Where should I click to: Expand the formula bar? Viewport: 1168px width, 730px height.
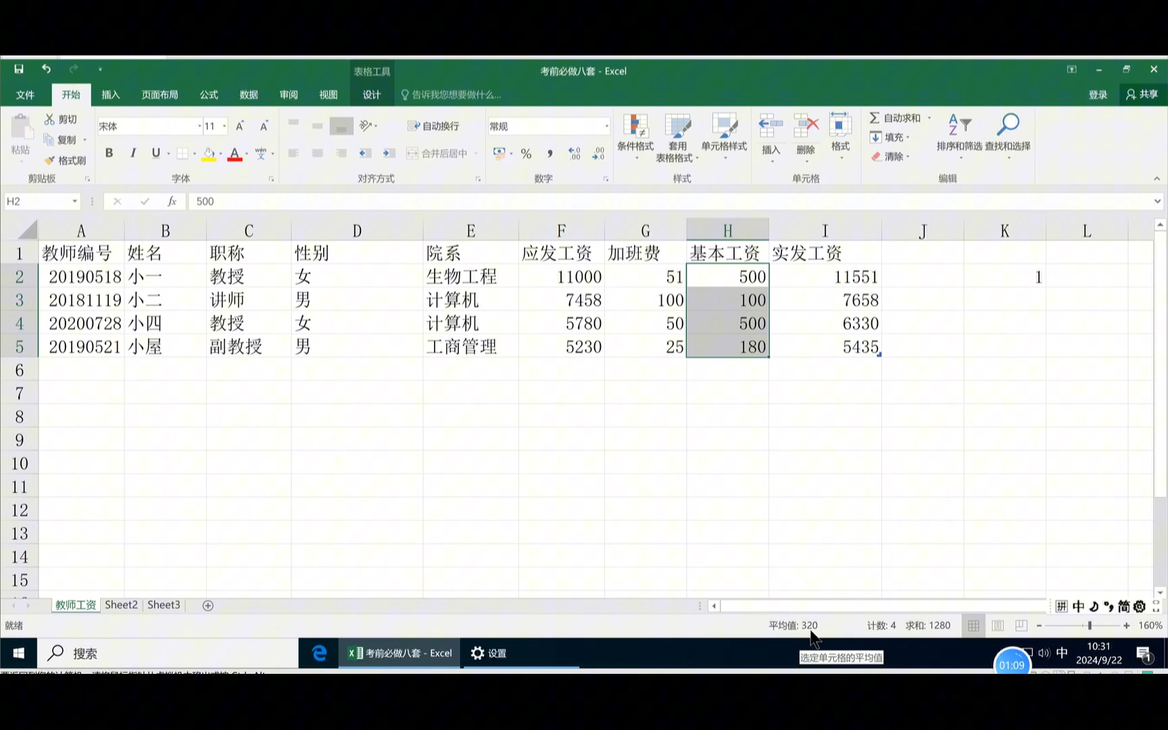(1157, 201)
